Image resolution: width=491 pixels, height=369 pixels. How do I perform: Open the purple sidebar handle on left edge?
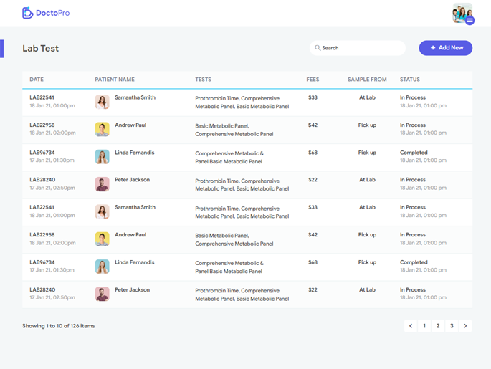pyautogui.click(x=1, y=49)
